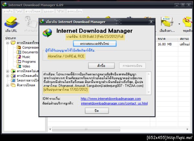The height and width of the screenshot is (141, 194).
Task: Click the IDM icon in main title bar
Action: (5, 5)
